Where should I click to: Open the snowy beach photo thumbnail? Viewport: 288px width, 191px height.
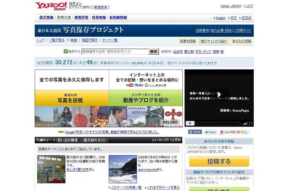[123, 169]
